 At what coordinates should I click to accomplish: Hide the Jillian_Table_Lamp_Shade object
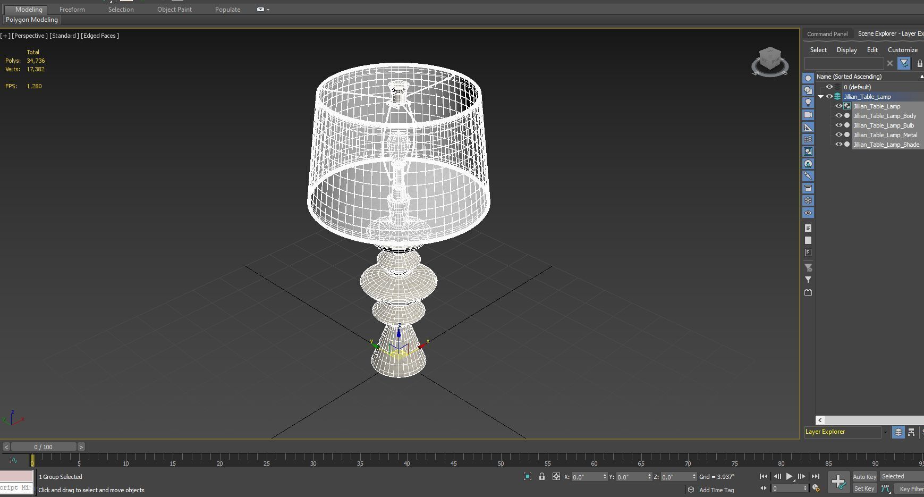[839, 145]
